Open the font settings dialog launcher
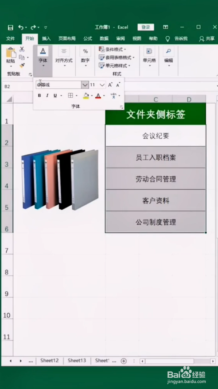218x389 pixels. point(122,107)
